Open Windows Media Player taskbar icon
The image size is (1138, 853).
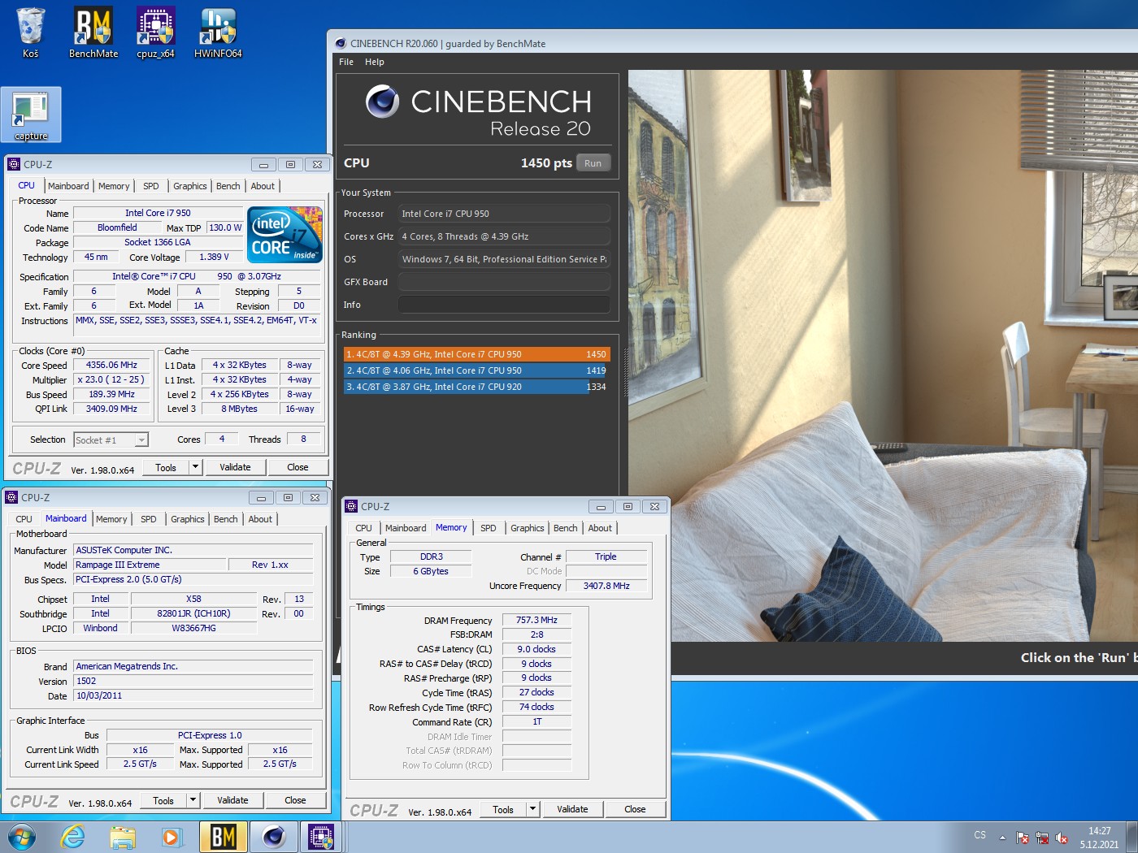pyautogui.click(x=172, y=837)
